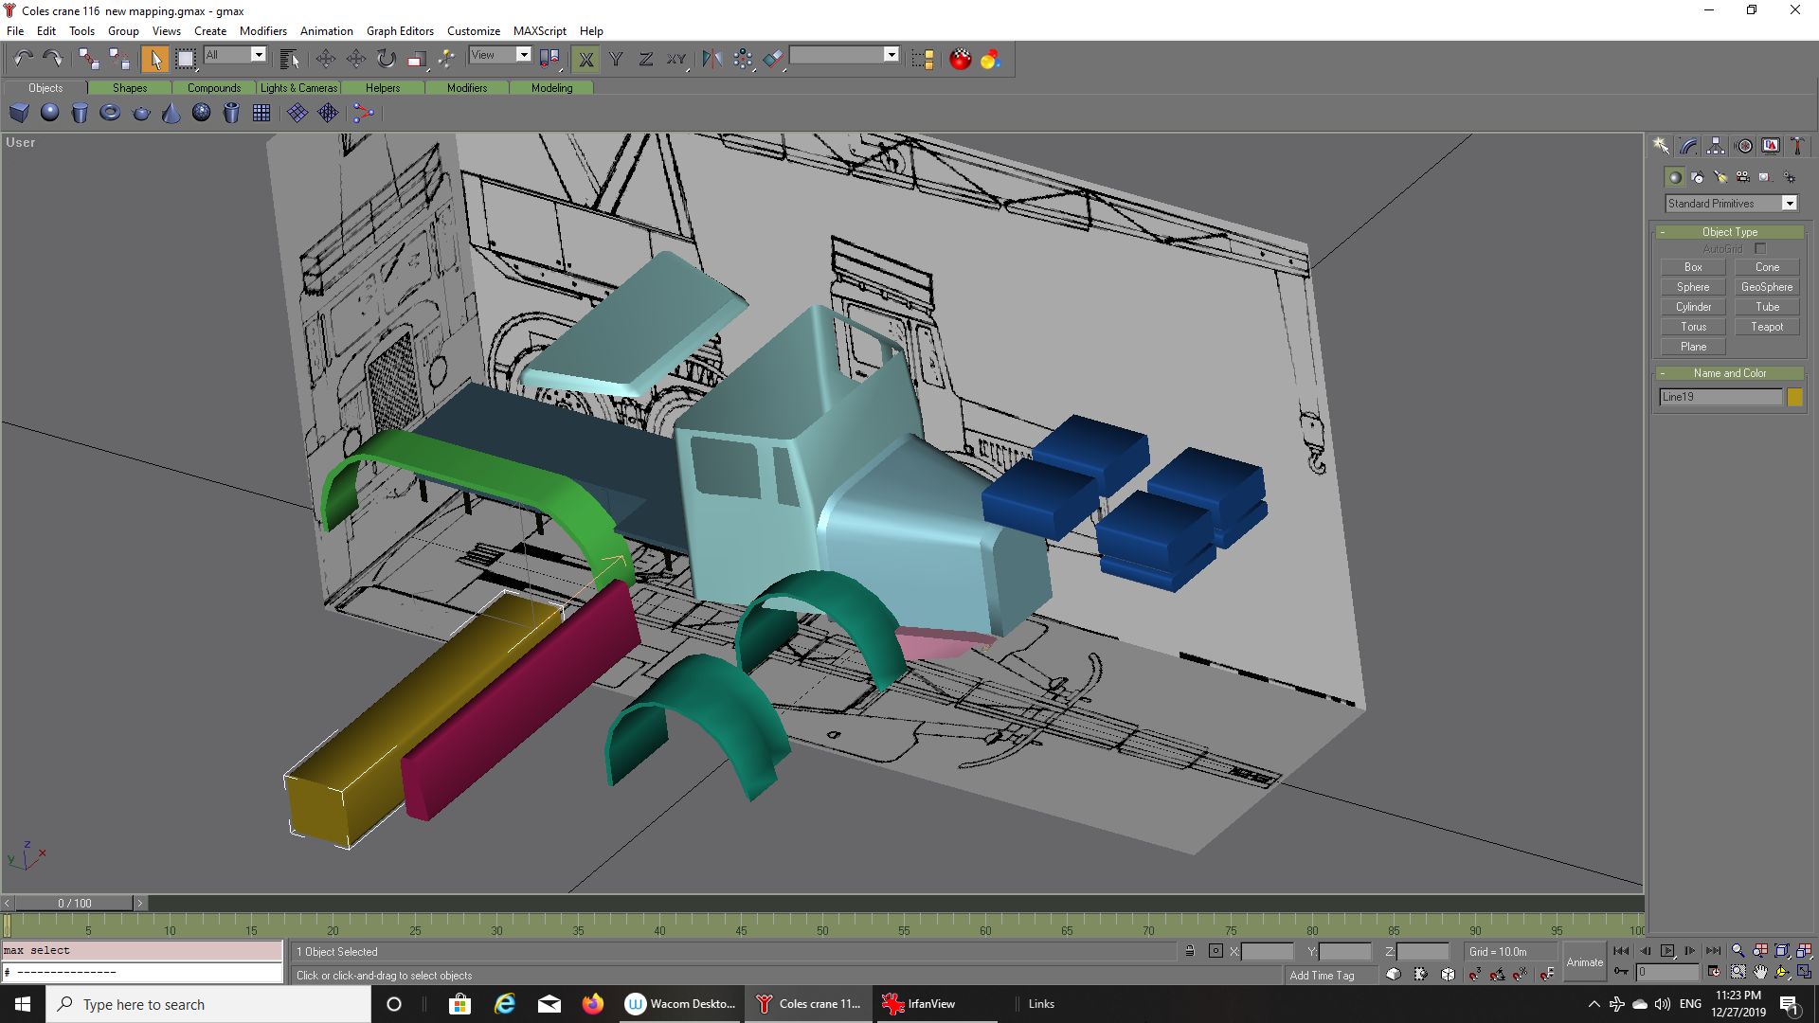Toggle the Selection Lock padlock
Image resolution: width=1819 pixels, height=1023 pixels.
tap(1189, 951)
